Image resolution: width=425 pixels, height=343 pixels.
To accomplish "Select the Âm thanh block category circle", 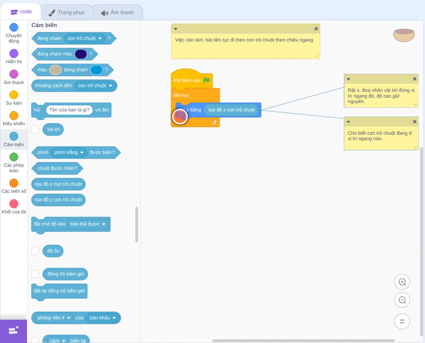I will (x=14, y=74).
